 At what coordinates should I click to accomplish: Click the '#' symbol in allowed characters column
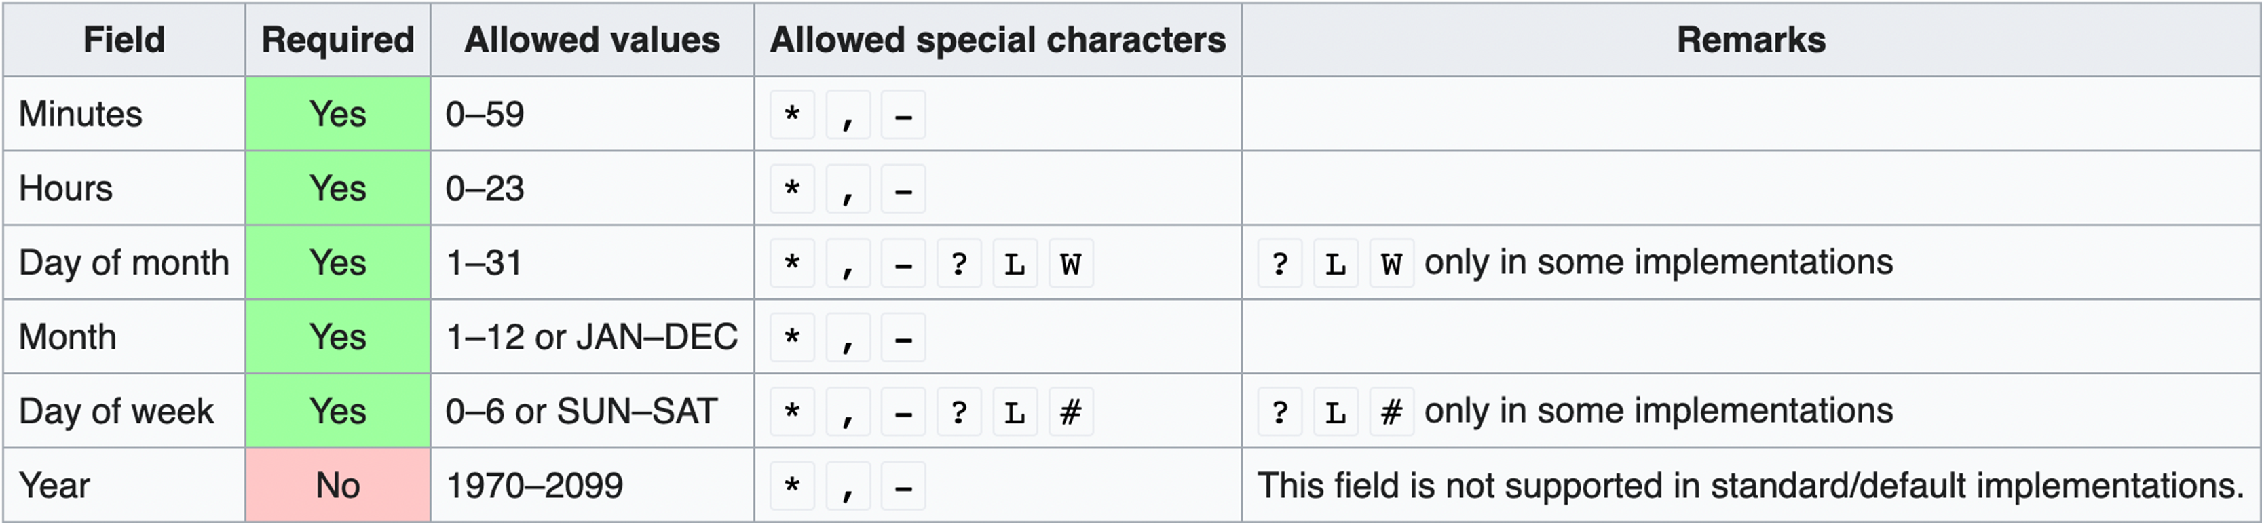[x=1070, y=412]
